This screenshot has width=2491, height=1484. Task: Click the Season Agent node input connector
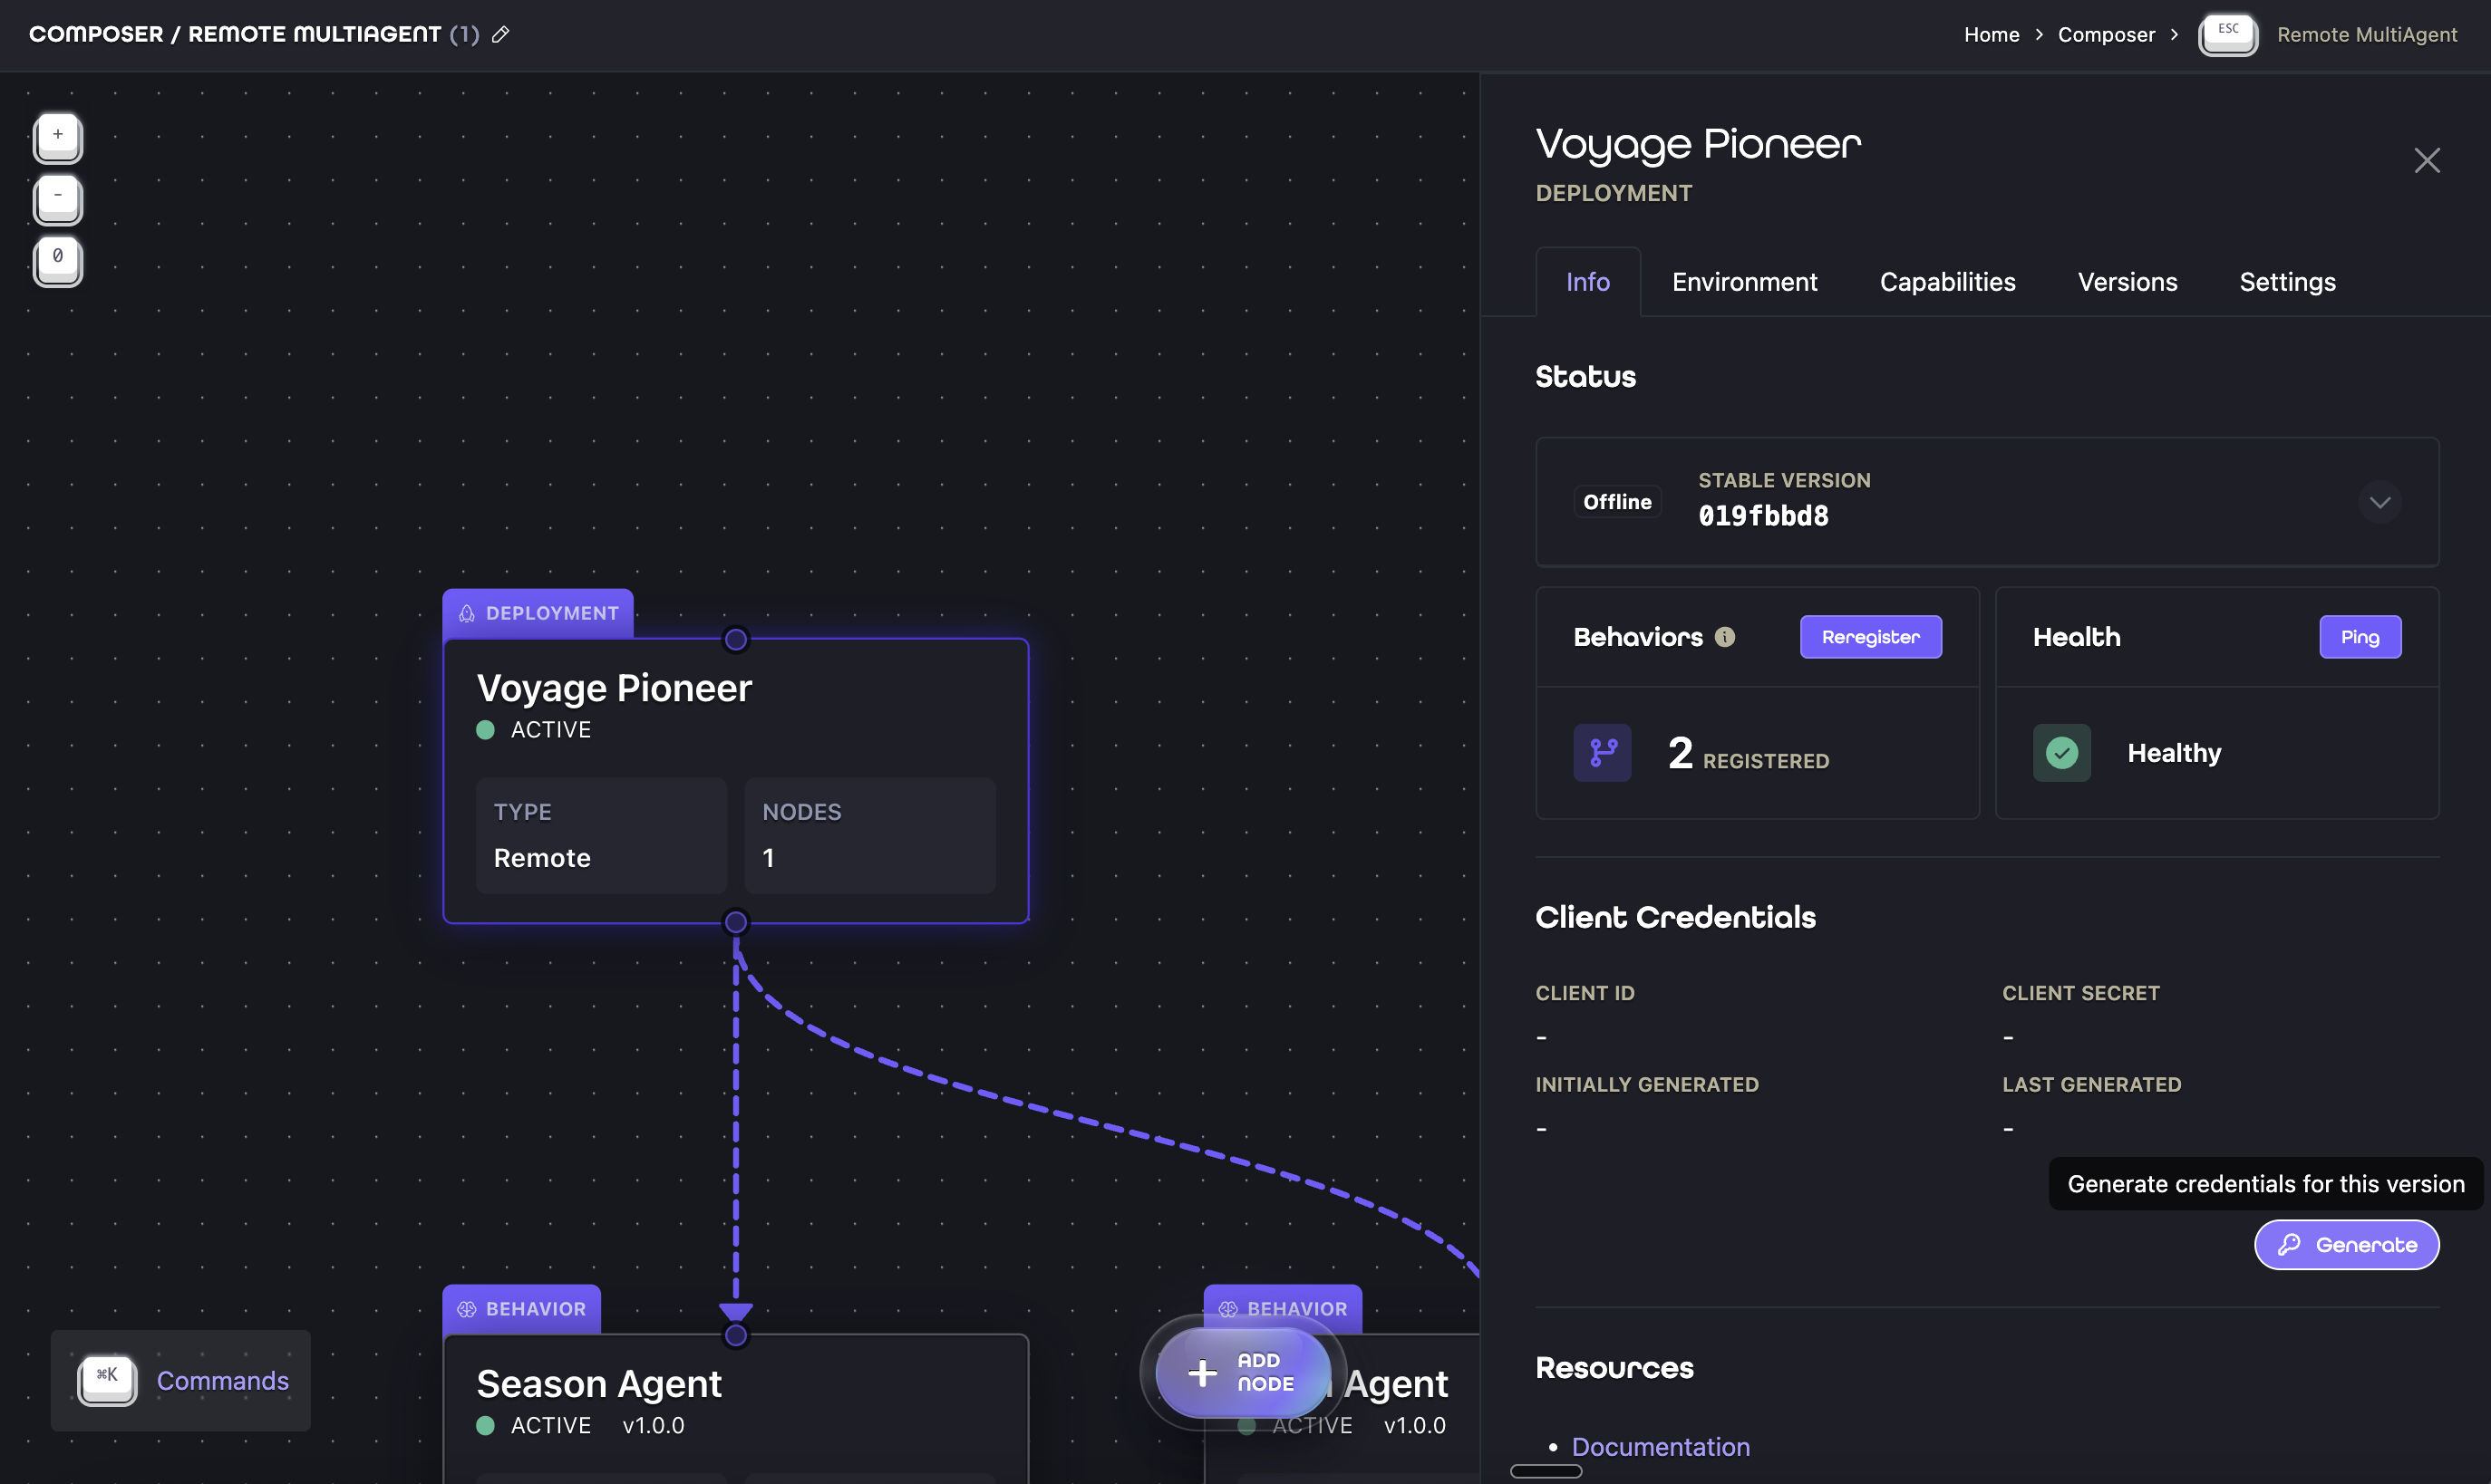coord(735,1335)
